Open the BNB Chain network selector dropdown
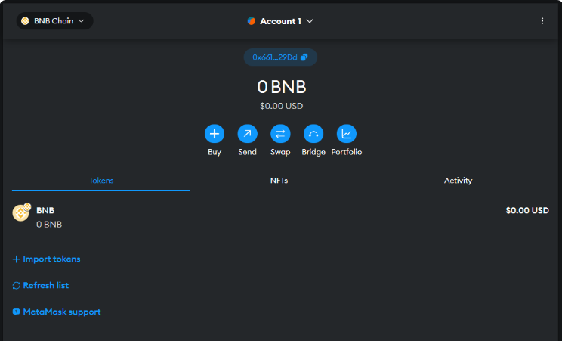Screen dimensions: 562x341 point(54,21)
